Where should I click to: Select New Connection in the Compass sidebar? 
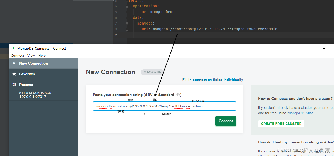[43, 63]
